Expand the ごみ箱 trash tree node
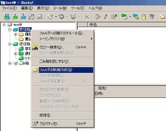 click(10, 63)
